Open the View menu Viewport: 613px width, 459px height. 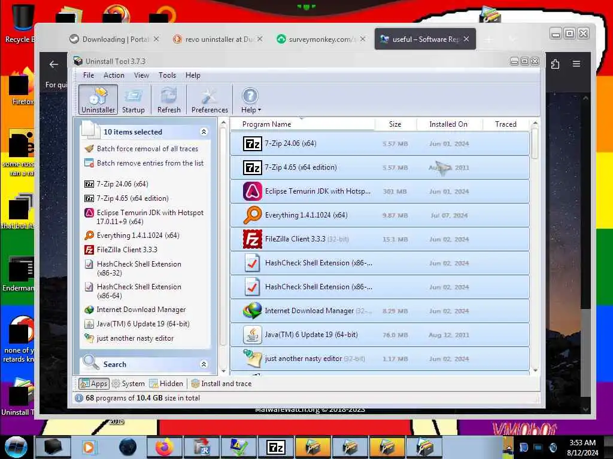[141, 75]
